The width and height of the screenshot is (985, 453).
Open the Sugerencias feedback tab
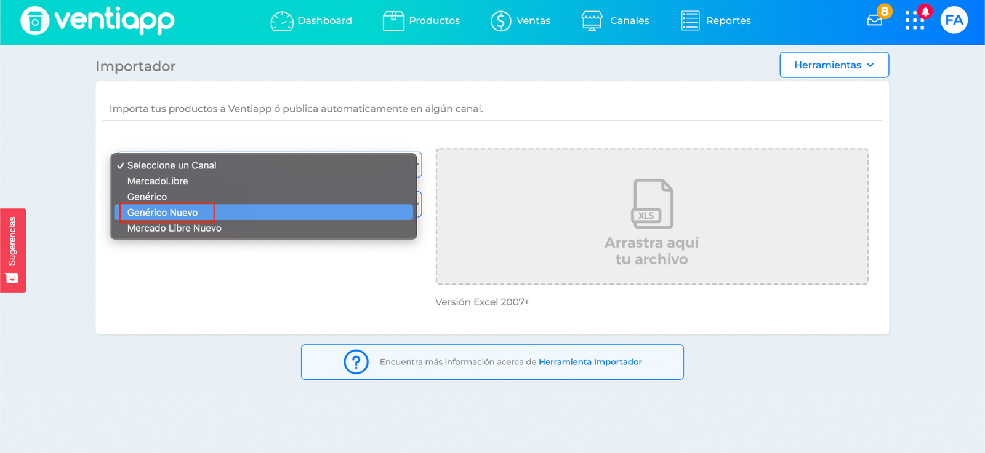point(13,250)
